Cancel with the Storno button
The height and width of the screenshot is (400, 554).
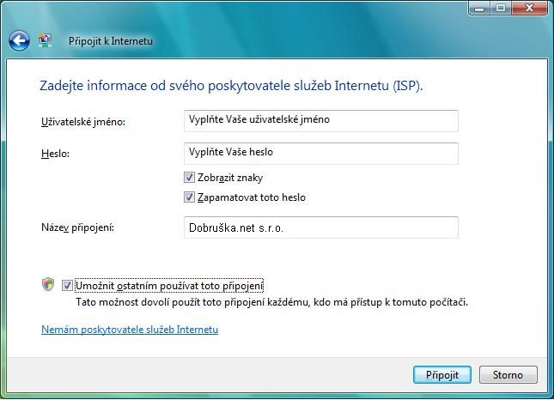coord(508,375)
